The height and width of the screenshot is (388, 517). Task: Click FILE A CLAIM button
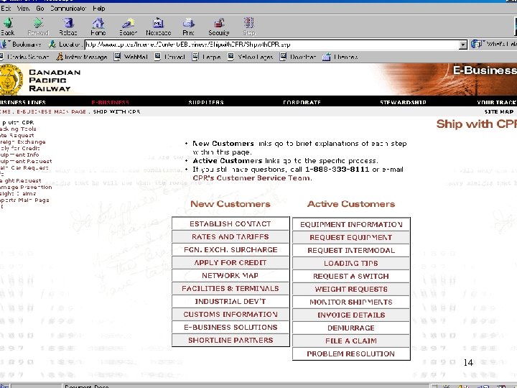pos(351,341)
